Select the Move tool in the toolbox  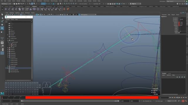point(2,24)
